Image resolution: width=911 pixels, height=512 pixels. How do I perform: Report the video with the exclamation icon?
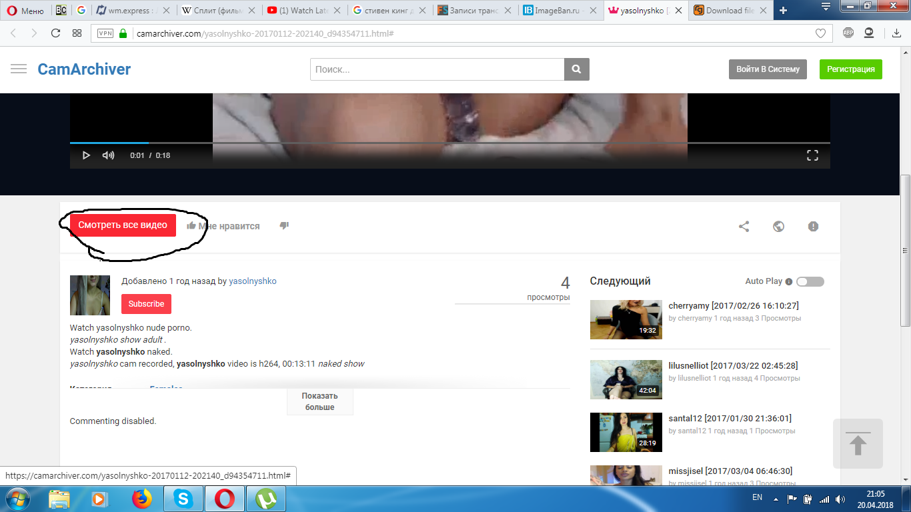tap(813, 227)
